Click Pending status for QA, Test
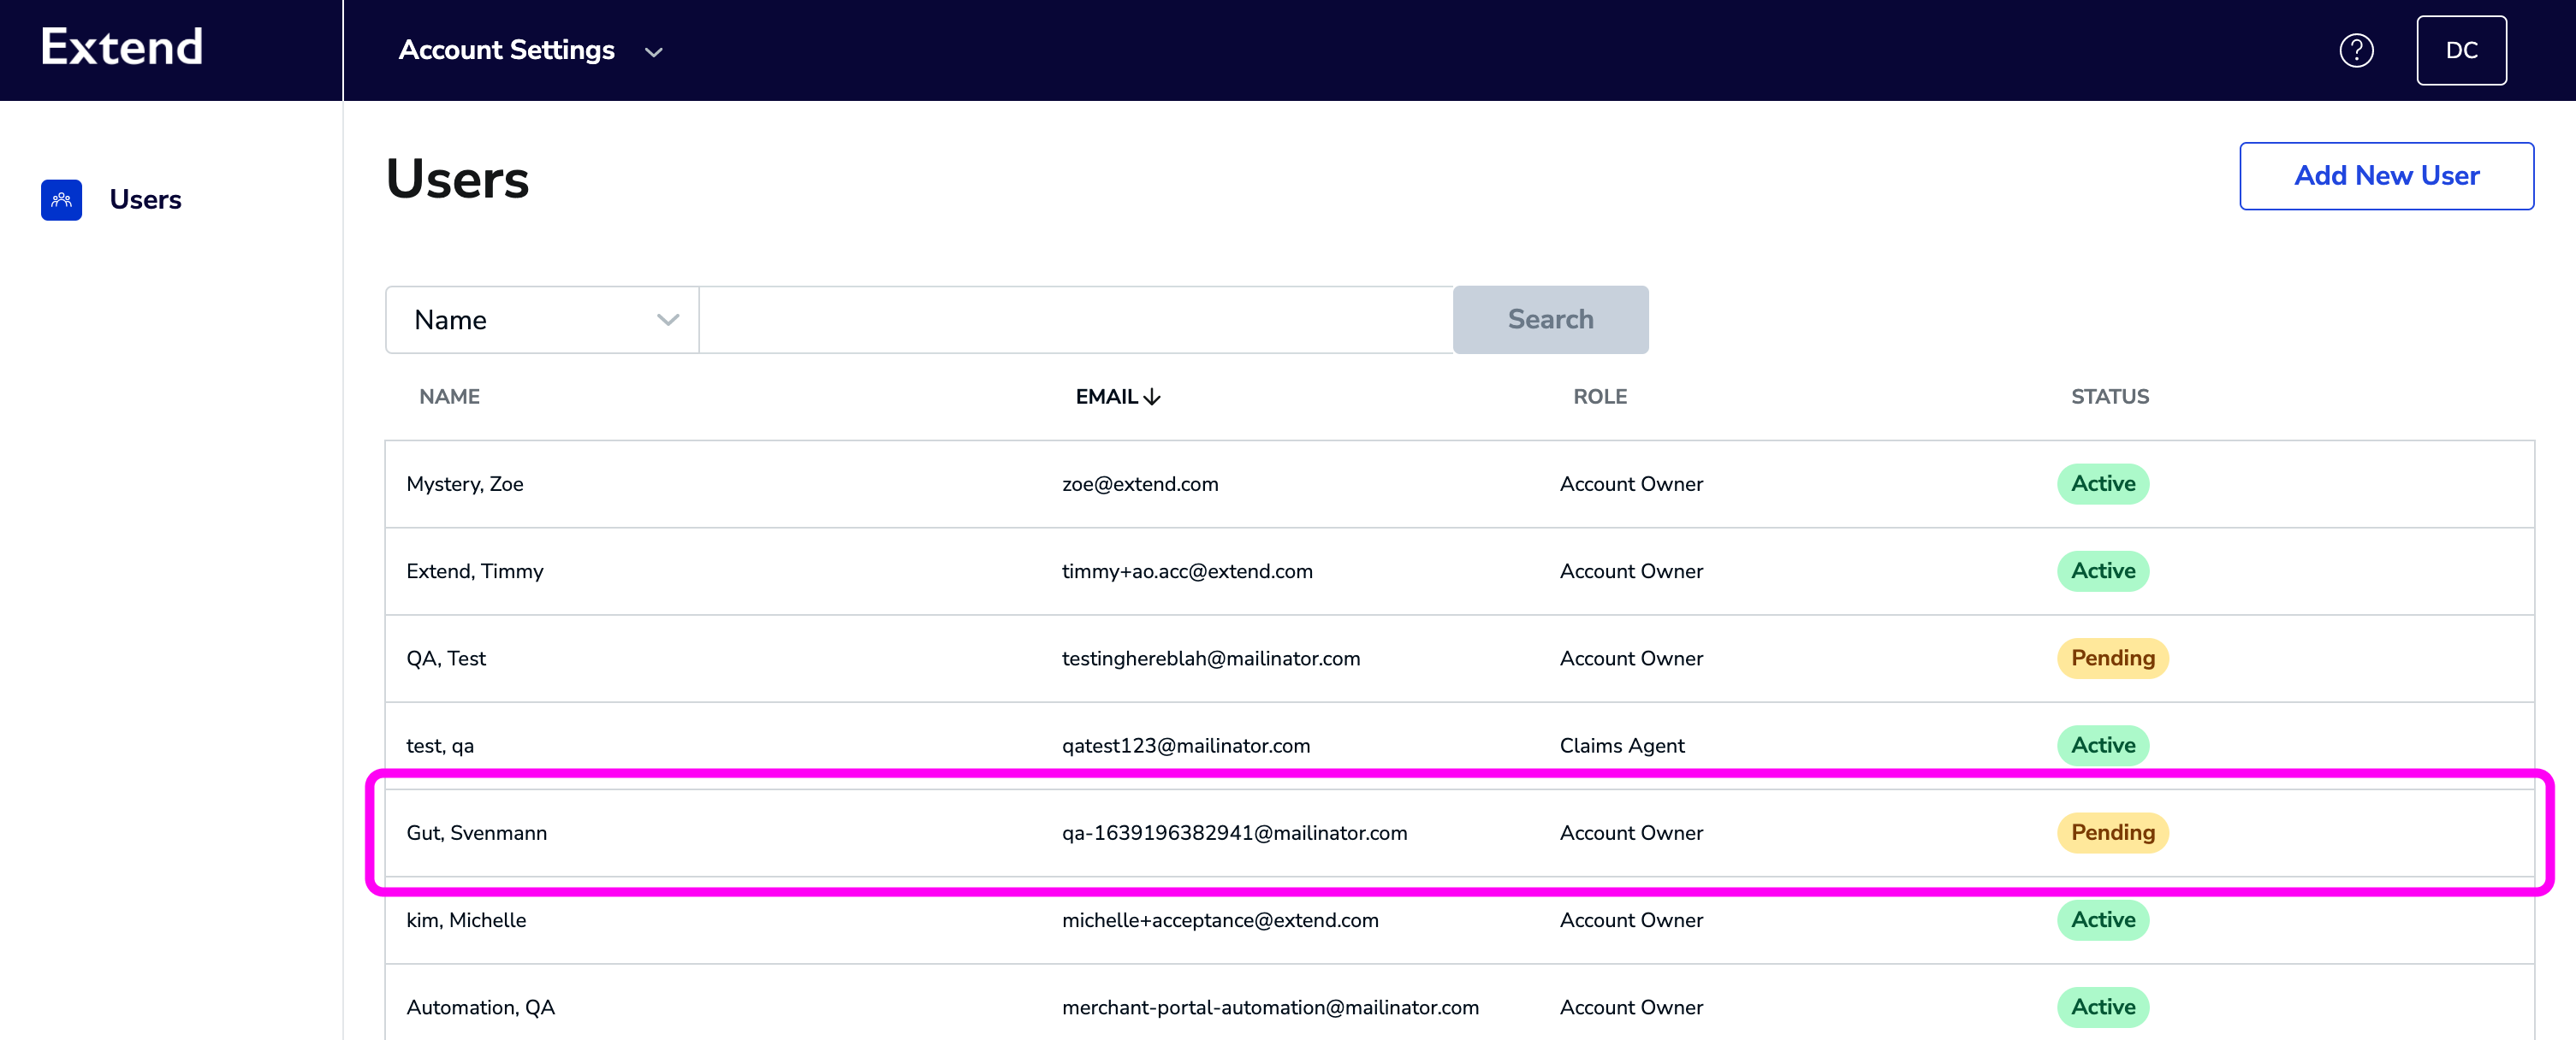This screenshot has height=1040, width=2576. coord(2112,659)
